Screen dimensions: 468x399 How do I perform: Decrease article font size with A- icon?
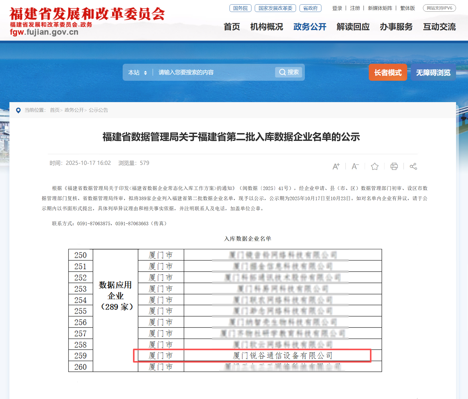tap(355, 166)
